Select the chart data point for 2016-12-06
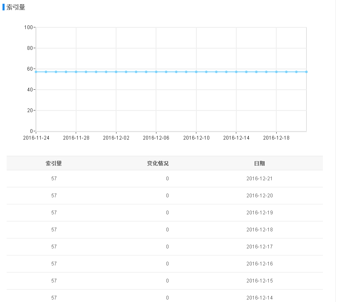 click(156, 72)
